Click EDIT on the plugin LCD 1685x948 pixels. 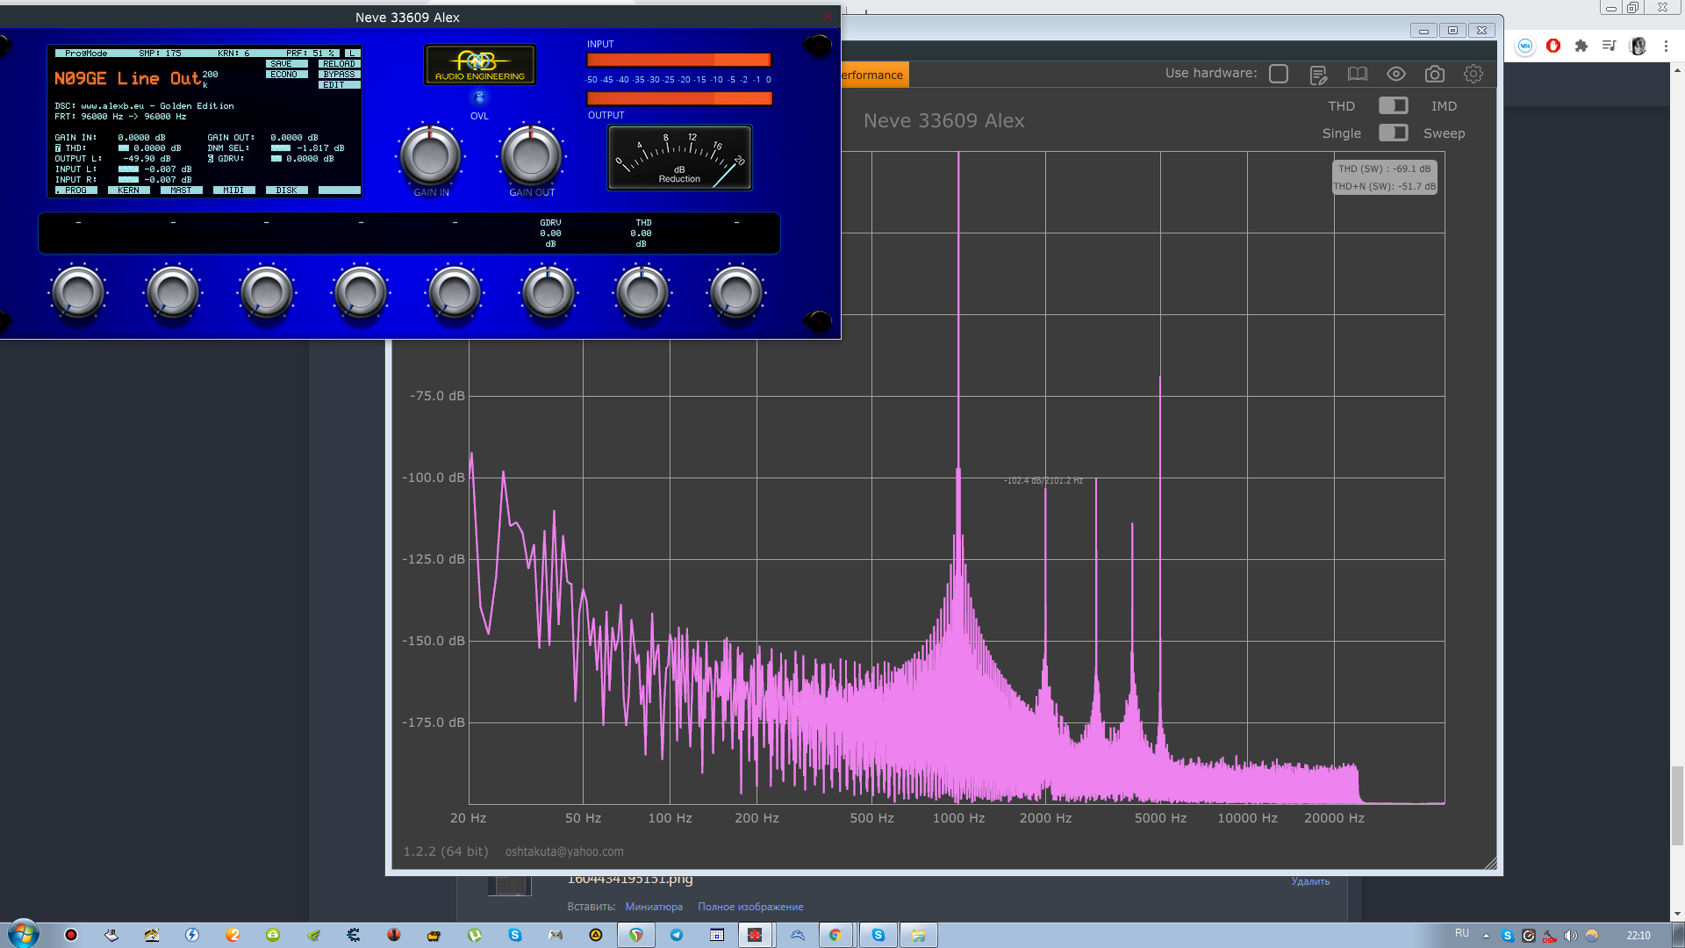tap(339, 85)
